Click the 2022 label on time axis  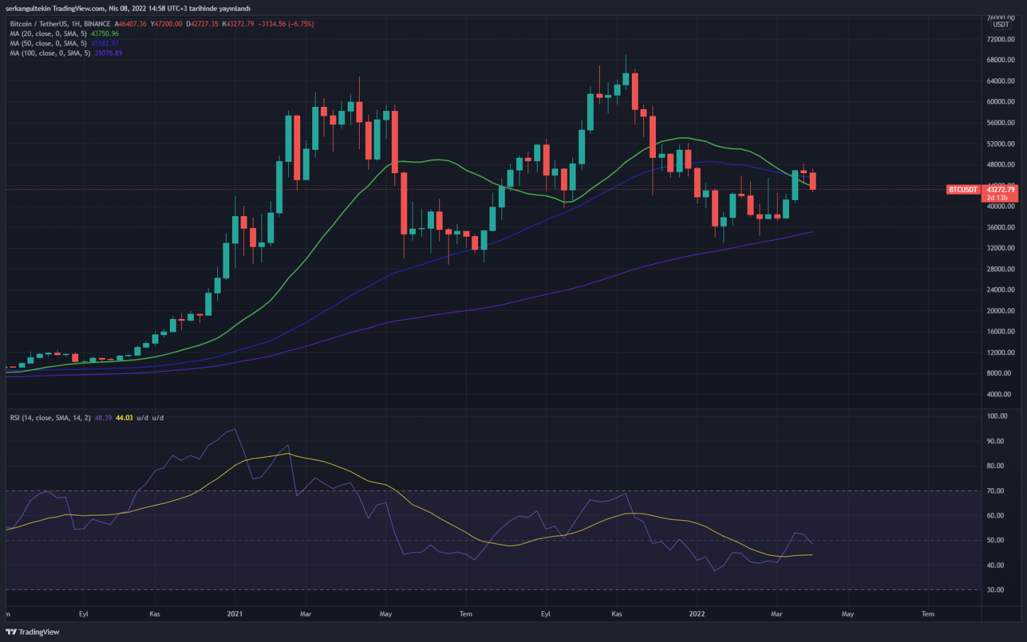(x=697, y=614)
